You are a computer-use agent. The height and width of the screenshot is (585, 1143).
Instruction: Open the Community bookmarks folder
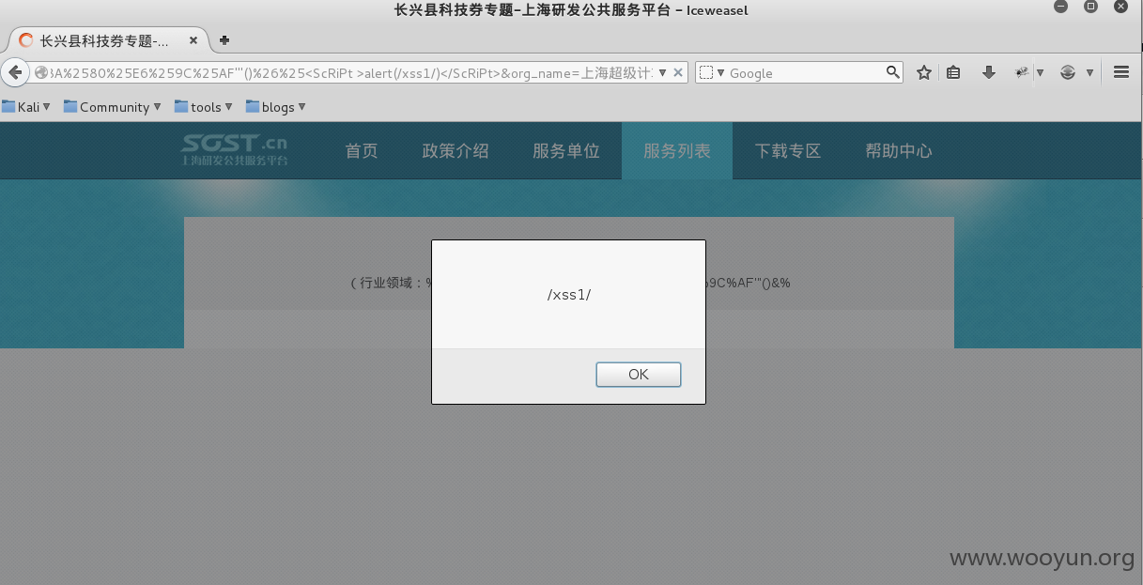point(113,107)
